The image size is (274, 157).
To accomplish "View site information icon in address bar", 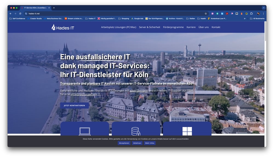I will point(26,14).
